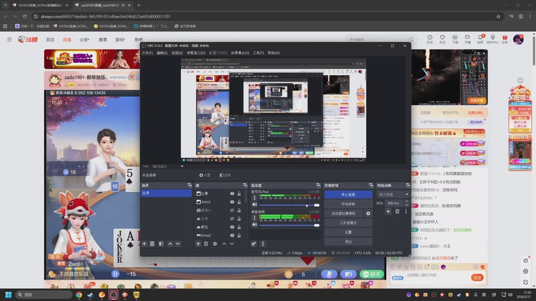Open the 分类 dropdown in Douyu navigation
Viewport: 536px width, 301px height.
[84, 39]
